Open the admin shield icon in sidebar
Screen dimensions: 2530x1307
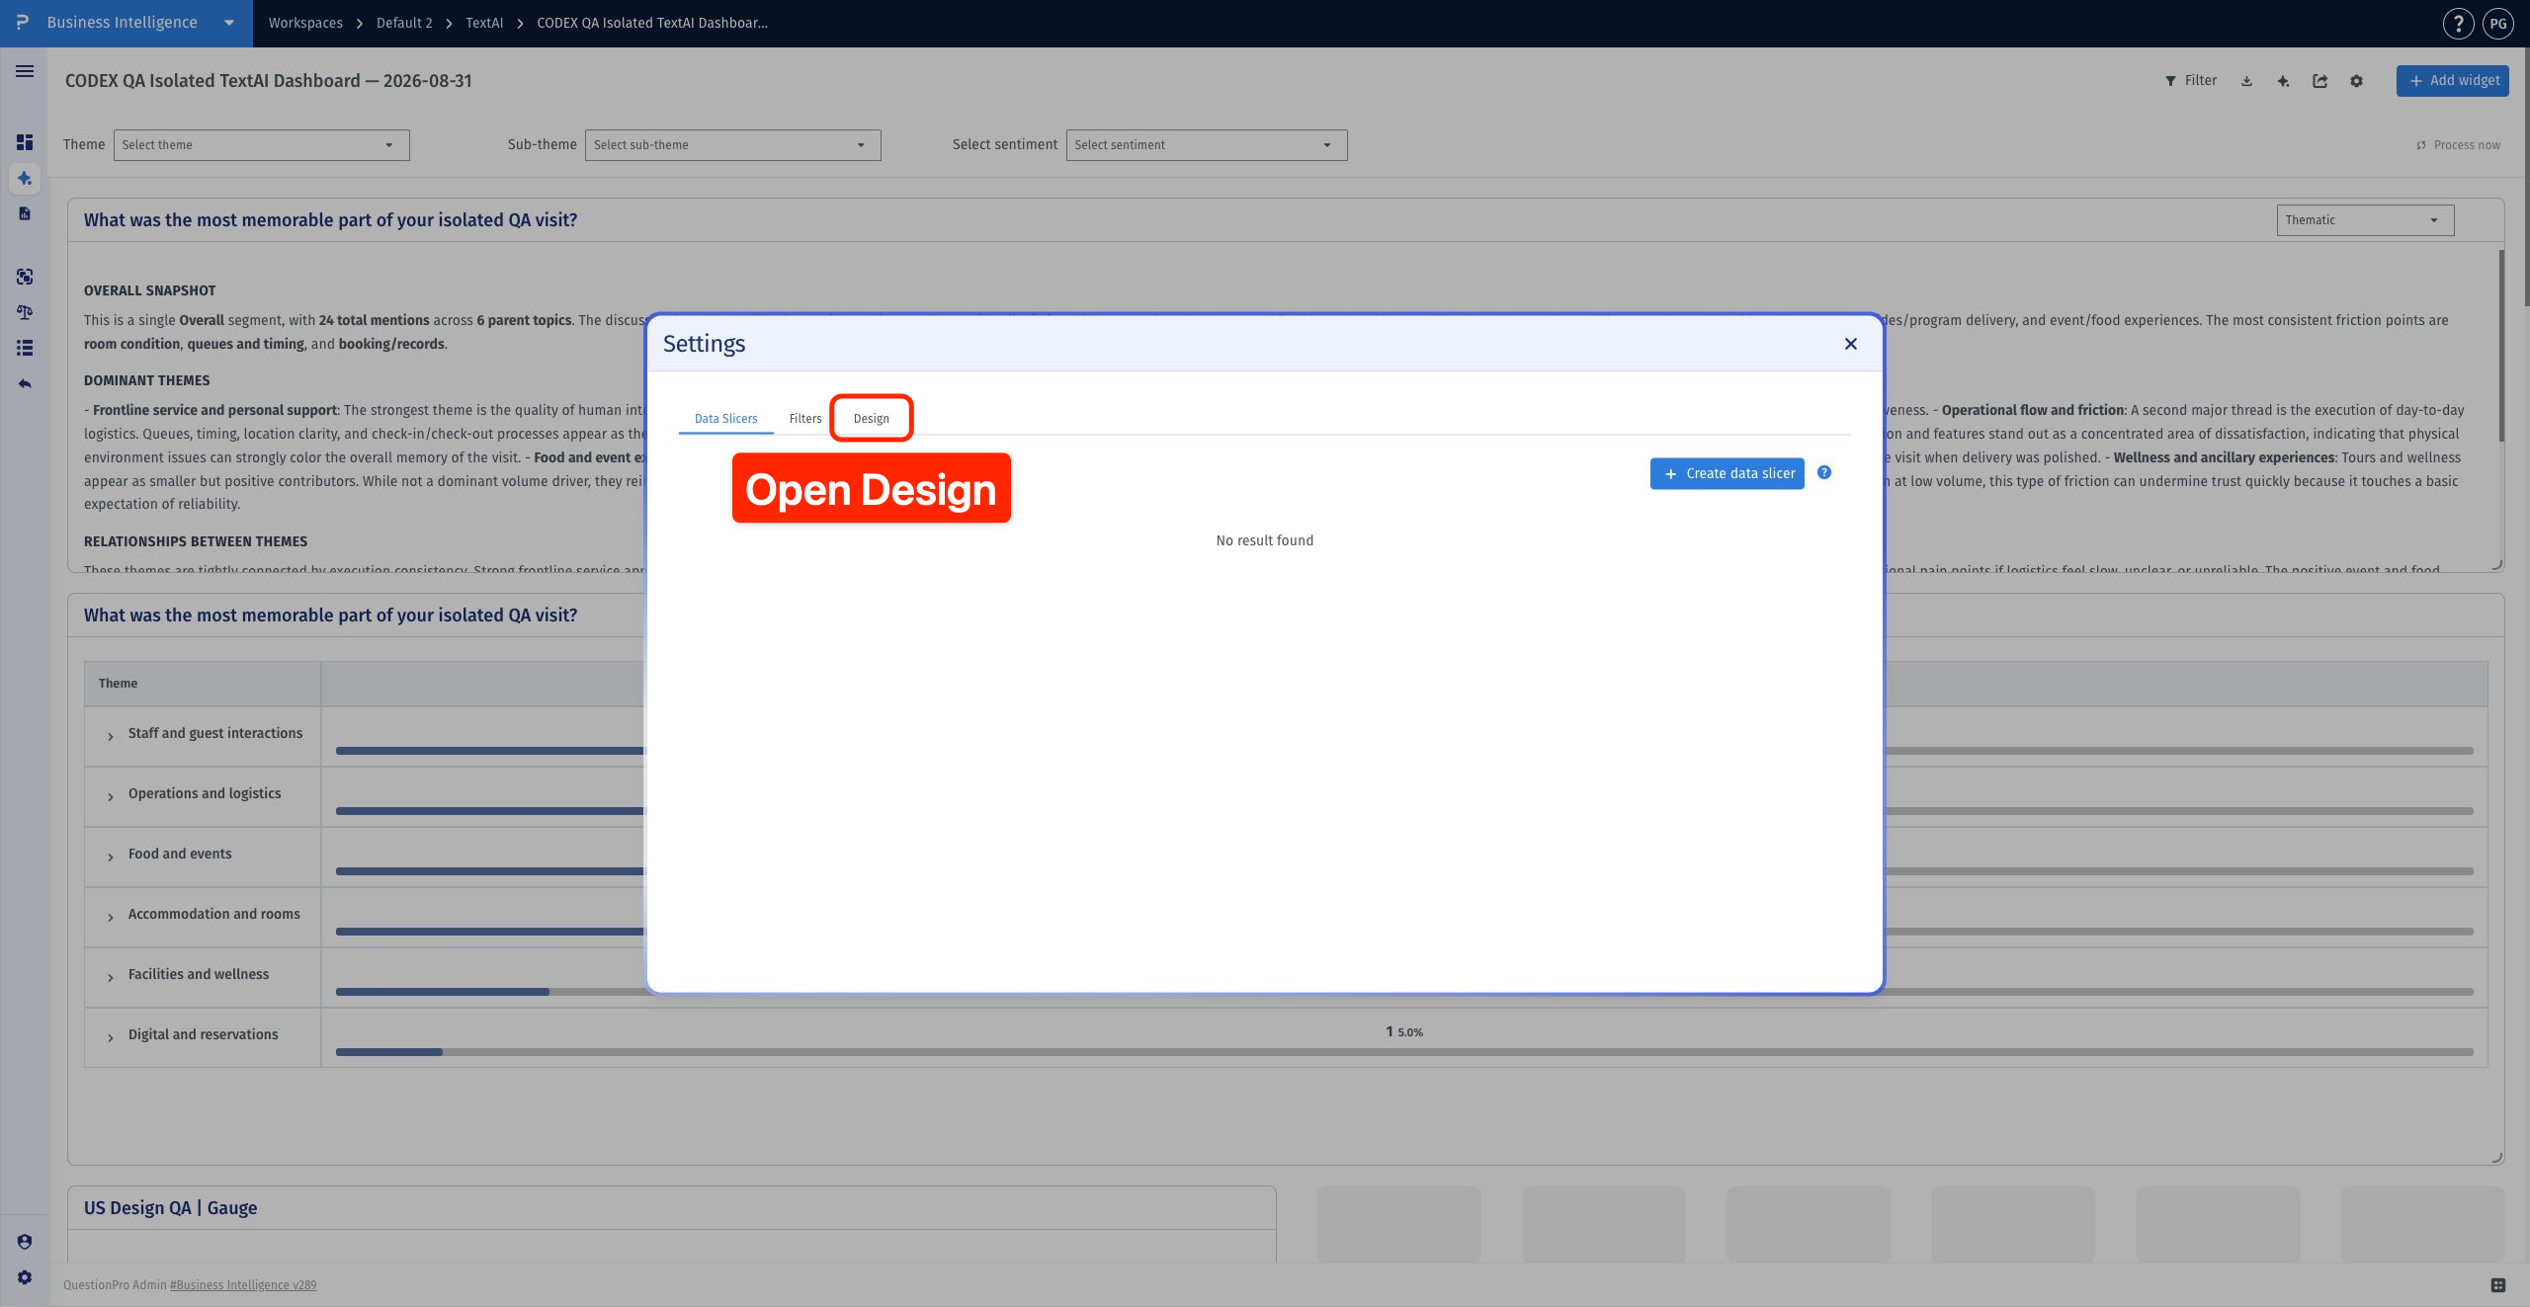(25, 1242)
